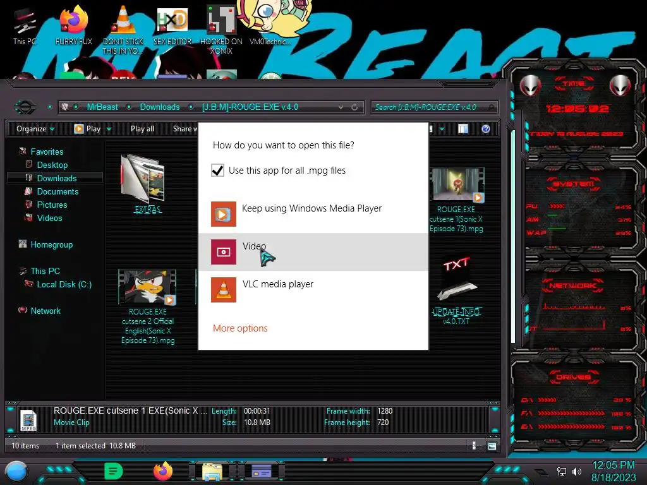The image size is (647, 485).
Task: Click the Start orb button
Action: (x=16, y=472)
